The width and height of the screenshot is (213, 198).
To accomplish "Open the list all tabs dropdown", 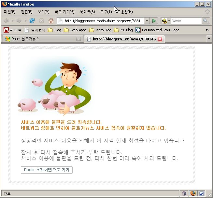I will click(x=209, y=39).
